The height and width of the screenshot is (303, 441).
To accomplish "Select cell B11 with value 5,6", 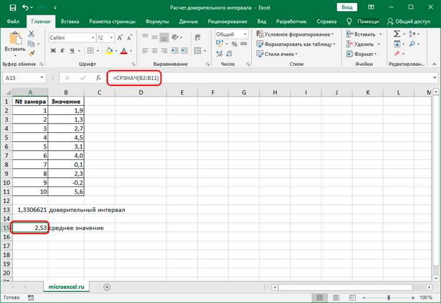I will (x=66, y=192).
